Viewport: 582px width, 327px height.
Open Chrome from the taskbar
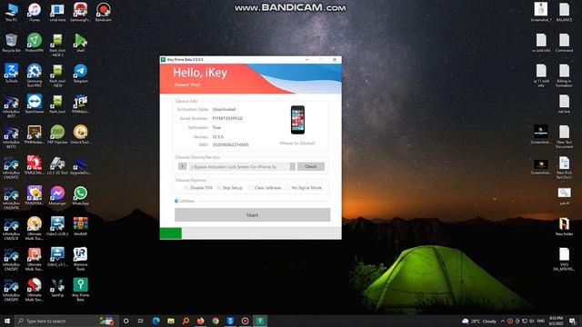(x=216, y=321)
